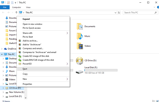Switch to the View ribbon tab
The height and width of the screenshot is (102, 159).
(28, 7)
